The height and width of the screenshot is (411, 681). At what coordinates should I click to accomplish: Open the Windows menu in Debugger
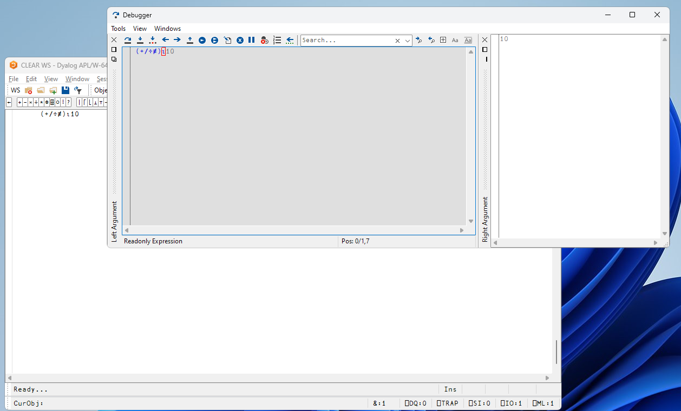coord(167,29)
